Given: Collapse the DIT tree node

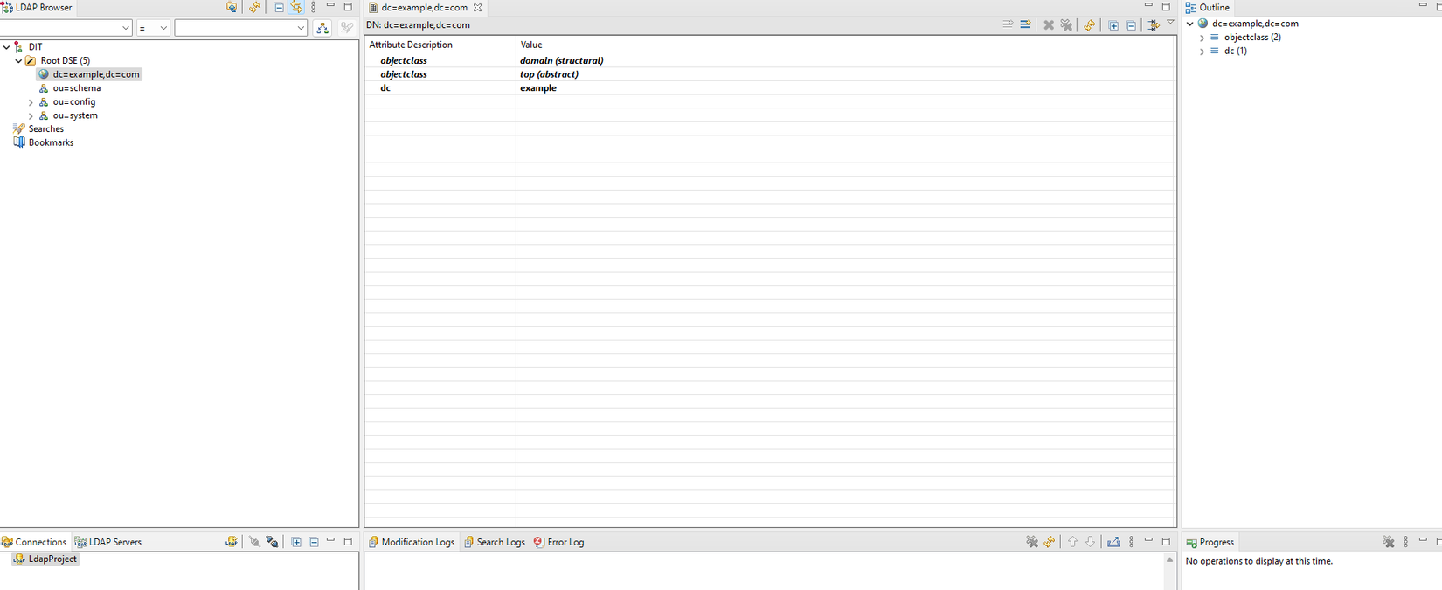Looking at the screenshot, I should point(6,47).
